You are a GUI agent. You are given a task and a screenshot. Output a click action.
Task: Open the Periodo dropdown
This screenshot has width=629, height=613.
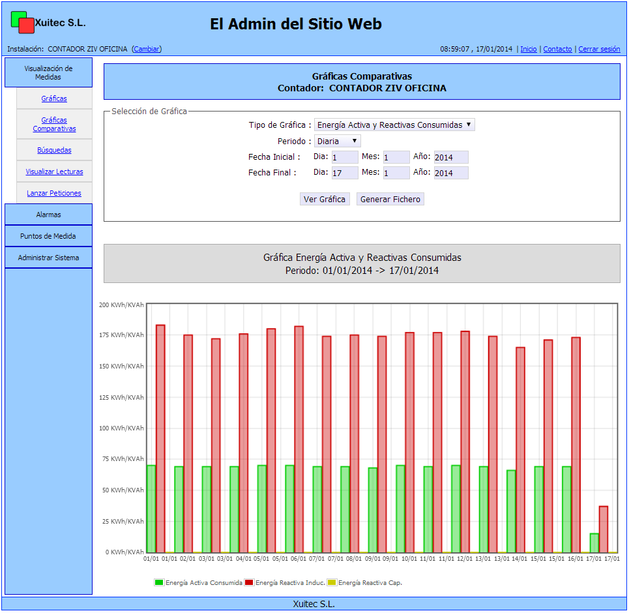tap(337, 141)
